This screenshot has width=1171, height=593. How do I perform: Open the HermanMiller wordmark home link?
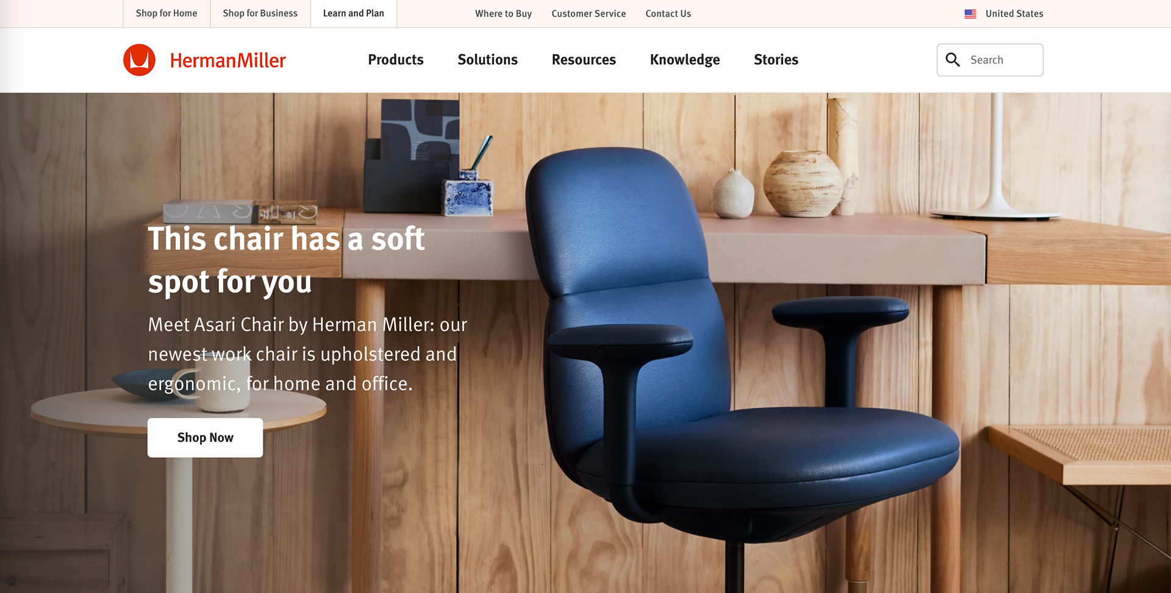tap(227, 60)
